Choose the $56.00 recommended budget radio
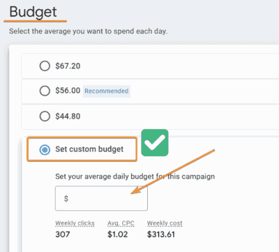This screenshot has height=252, width=279. point(45,91)
